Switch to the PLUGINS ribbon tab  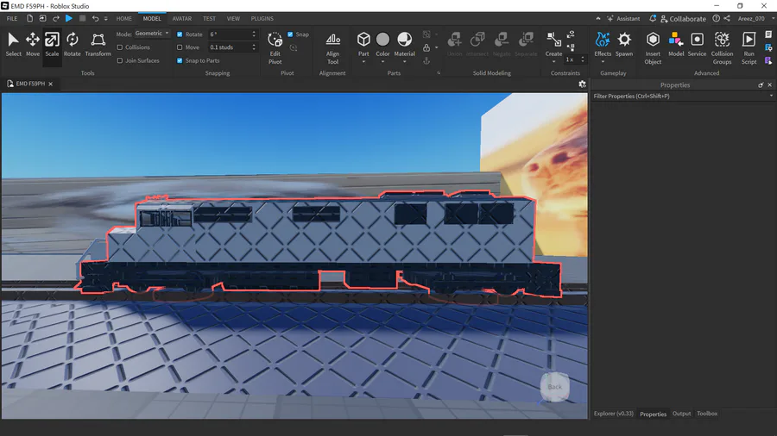coord(262,19)
